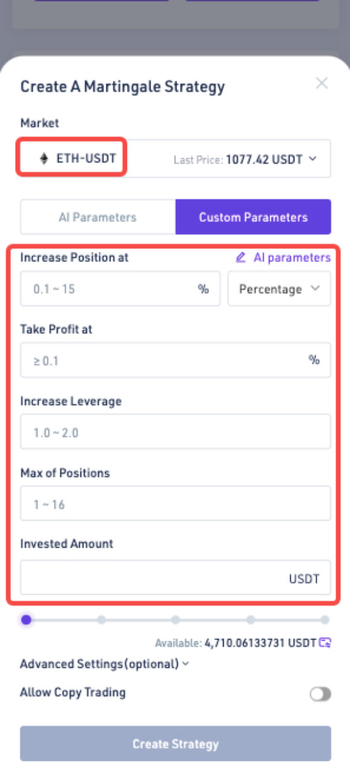The height and width of the screenshot is (773, 350).
Task: Click the percent symbol in Take Profit field
Action: [314, 361]
